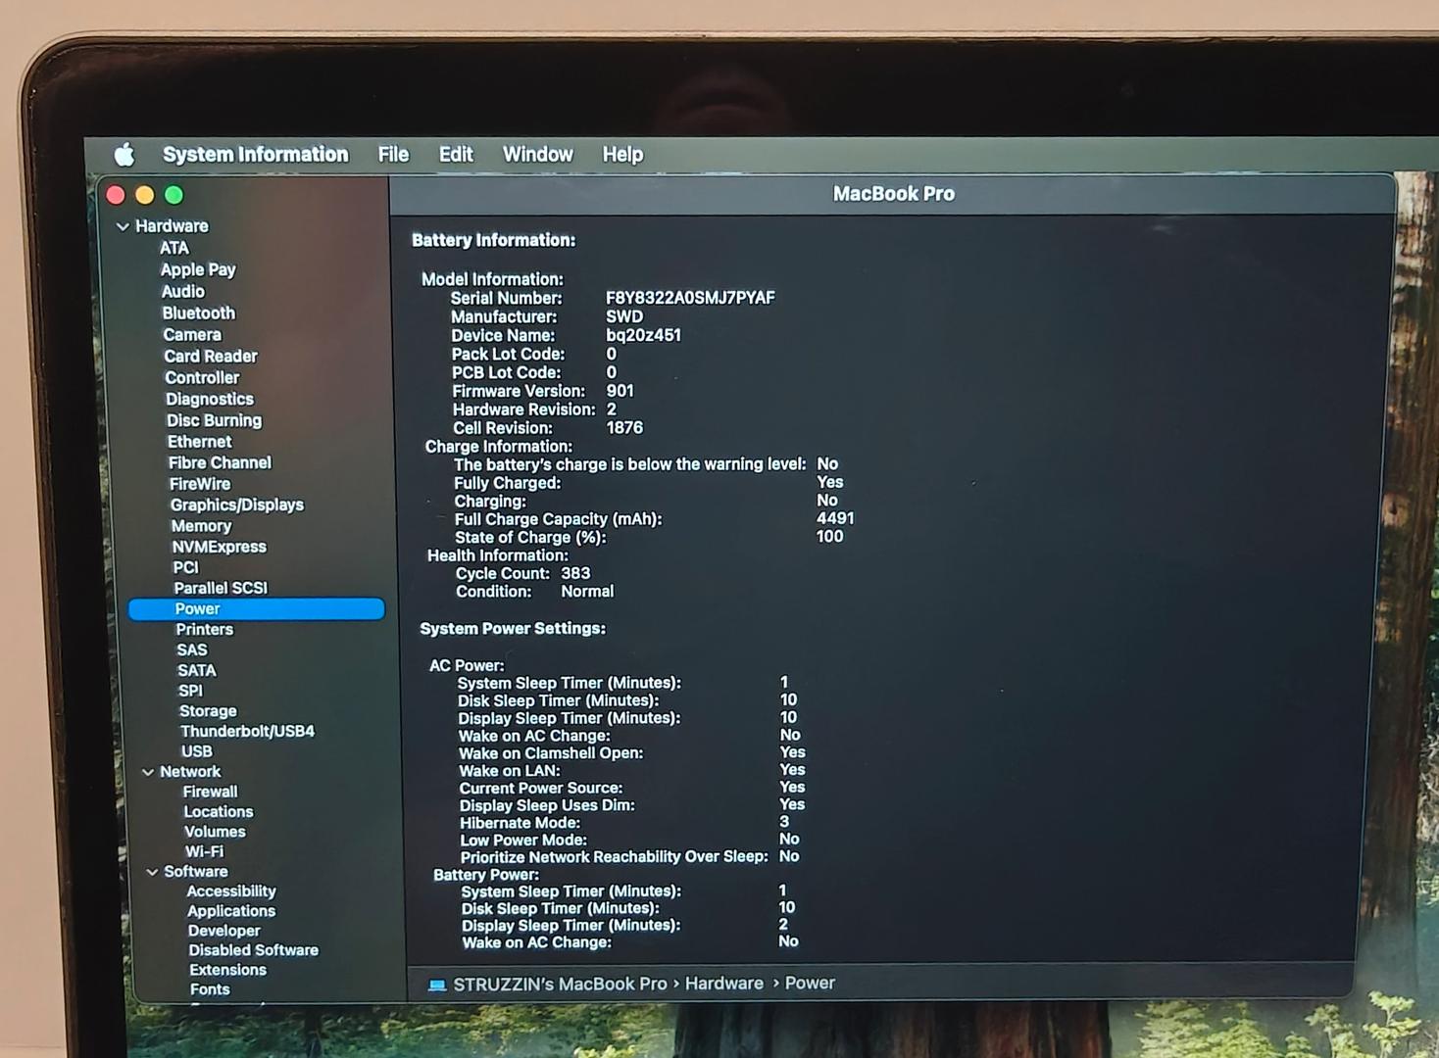
Task: Open the File menu
Action: pyautogui.click(x=393, y=154)
